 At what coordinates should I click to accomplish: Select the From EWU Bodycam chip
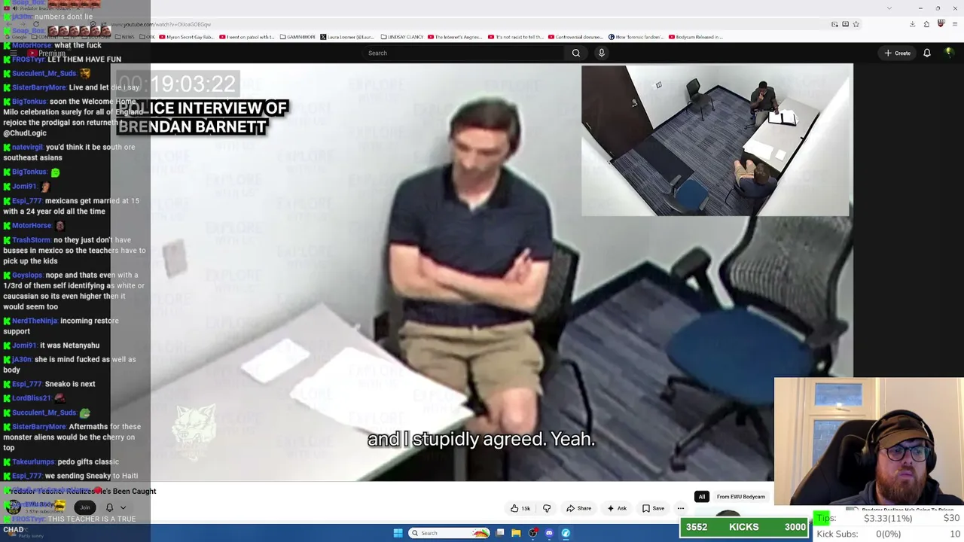[x=741, y=497]
